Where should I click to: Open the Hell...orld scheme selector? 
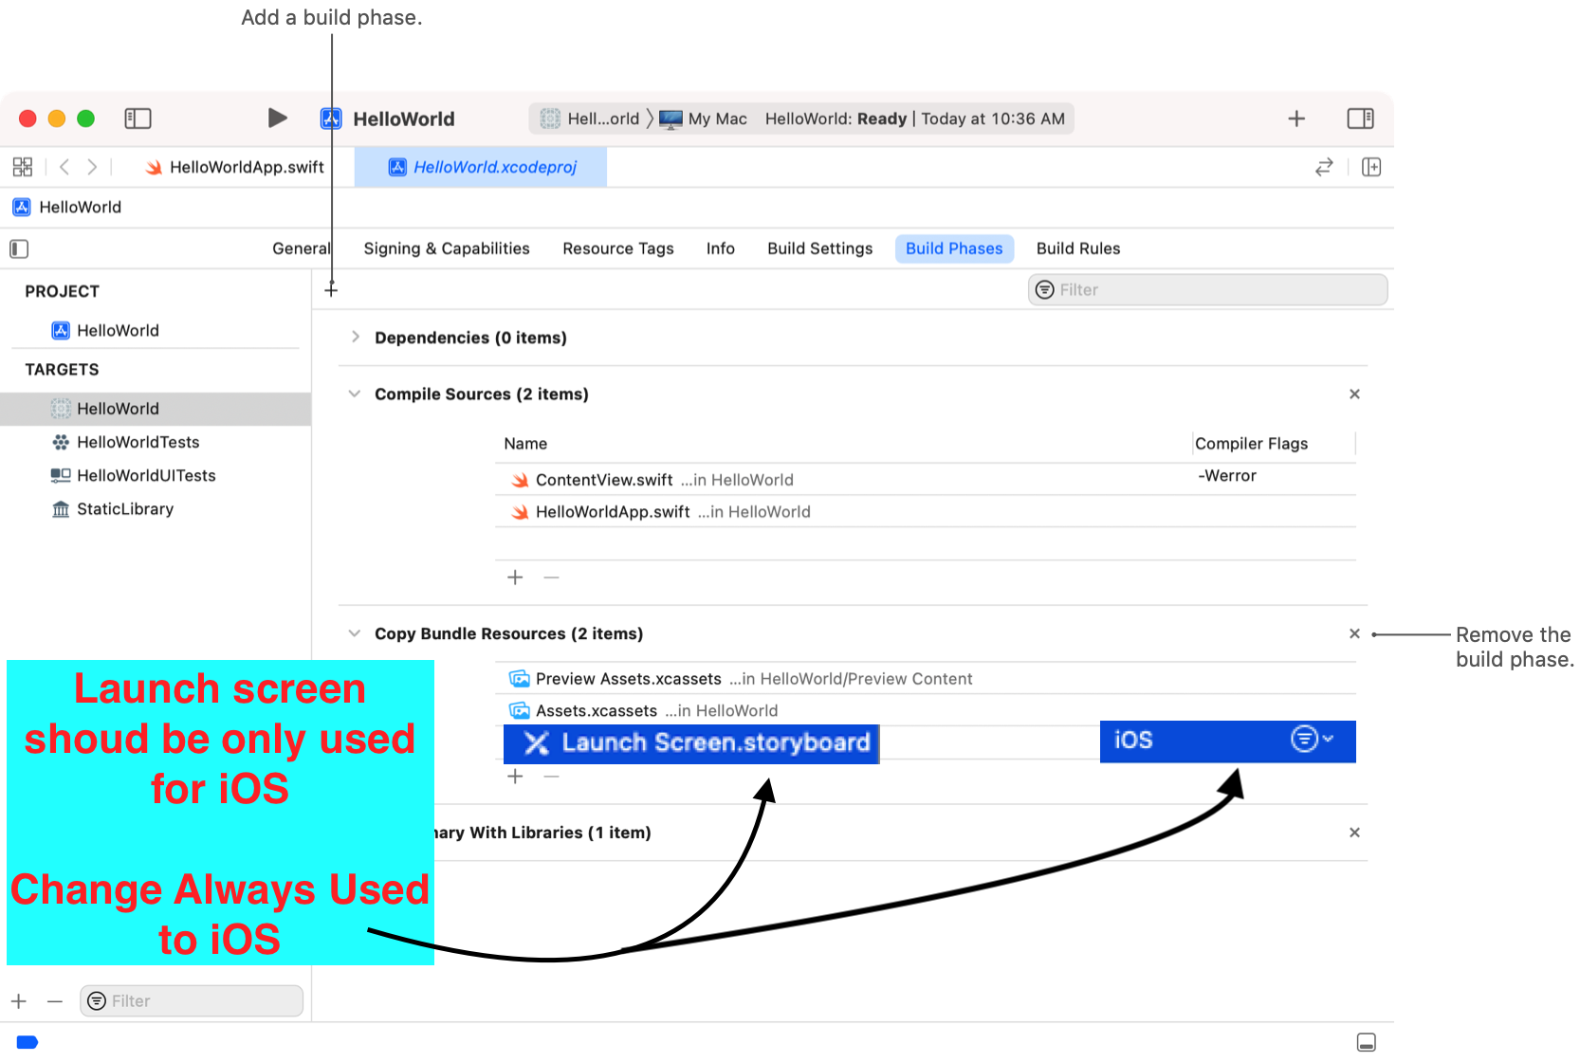(x=593, y=119)
